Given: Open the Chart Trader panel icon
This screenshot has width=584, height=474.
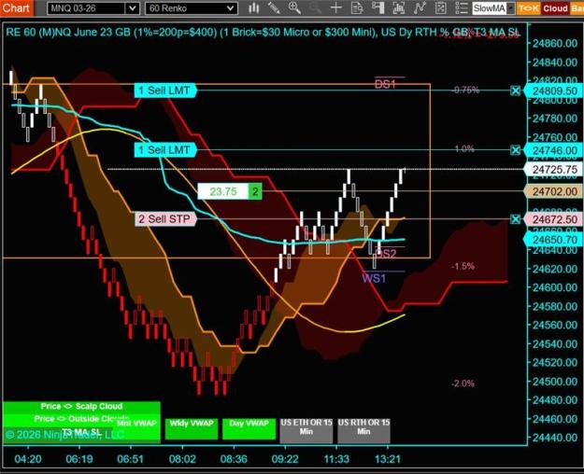Looking at the screenshot, I should click(377, 8).
